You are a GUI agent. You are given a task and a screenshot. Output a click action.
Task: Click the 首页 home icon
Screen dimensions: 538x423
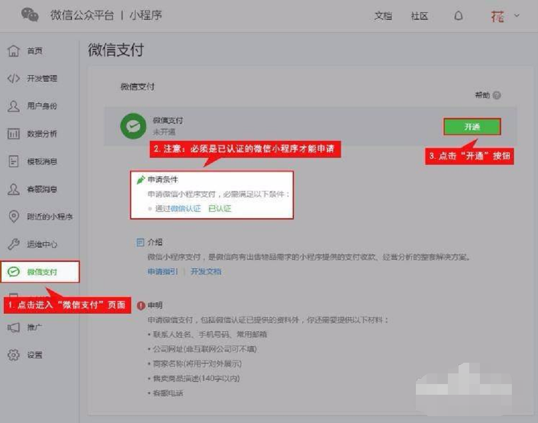coord(14,51)
